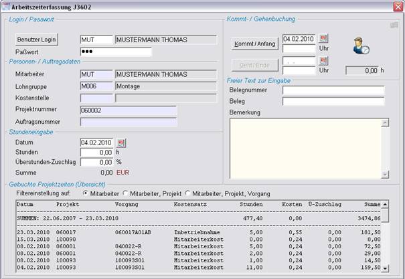Click the Stunden hours input field
Image resolution: width=405 pixels, height=279 pixels.
pos(96,152)
